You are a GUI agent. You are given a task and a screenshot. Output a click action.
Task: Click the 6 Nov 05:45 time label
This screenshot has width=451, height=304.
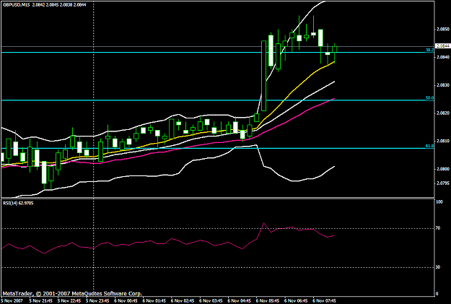(268, 300)
